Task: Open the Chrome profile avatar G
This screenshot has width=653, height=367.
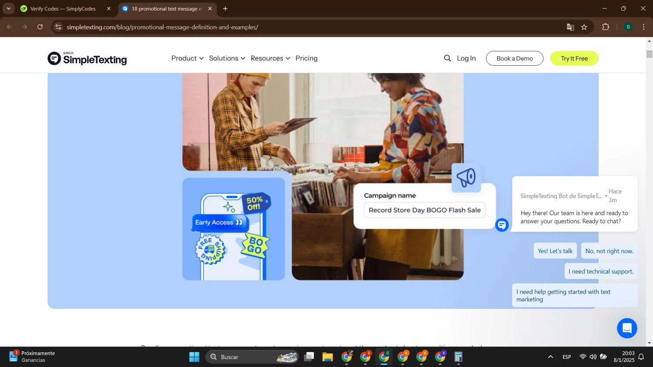Action: coord(628,27)
